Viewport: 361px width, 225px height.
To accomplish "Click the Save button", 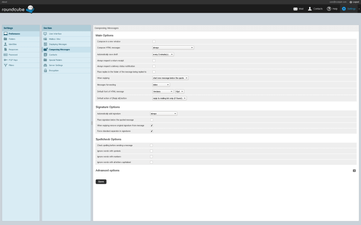I will point(101,182).
